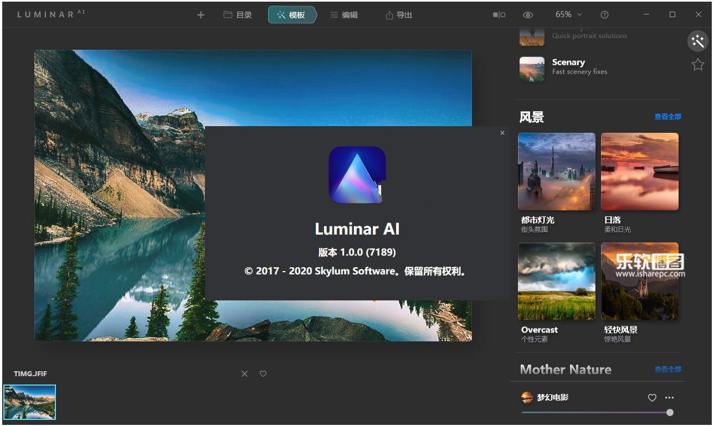Click the plus add-photos icon

[x=201, y=15]
